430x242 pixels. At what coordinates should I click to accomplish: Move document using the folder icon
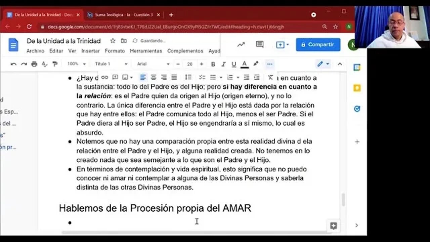point(124,41)
